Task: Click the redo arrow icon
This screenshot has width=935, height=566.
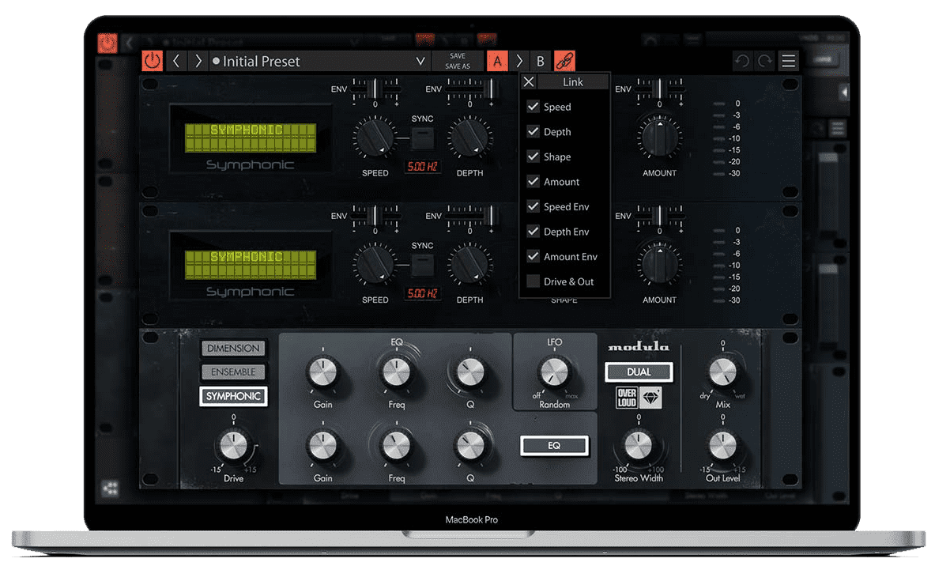Action: [764, 61]
